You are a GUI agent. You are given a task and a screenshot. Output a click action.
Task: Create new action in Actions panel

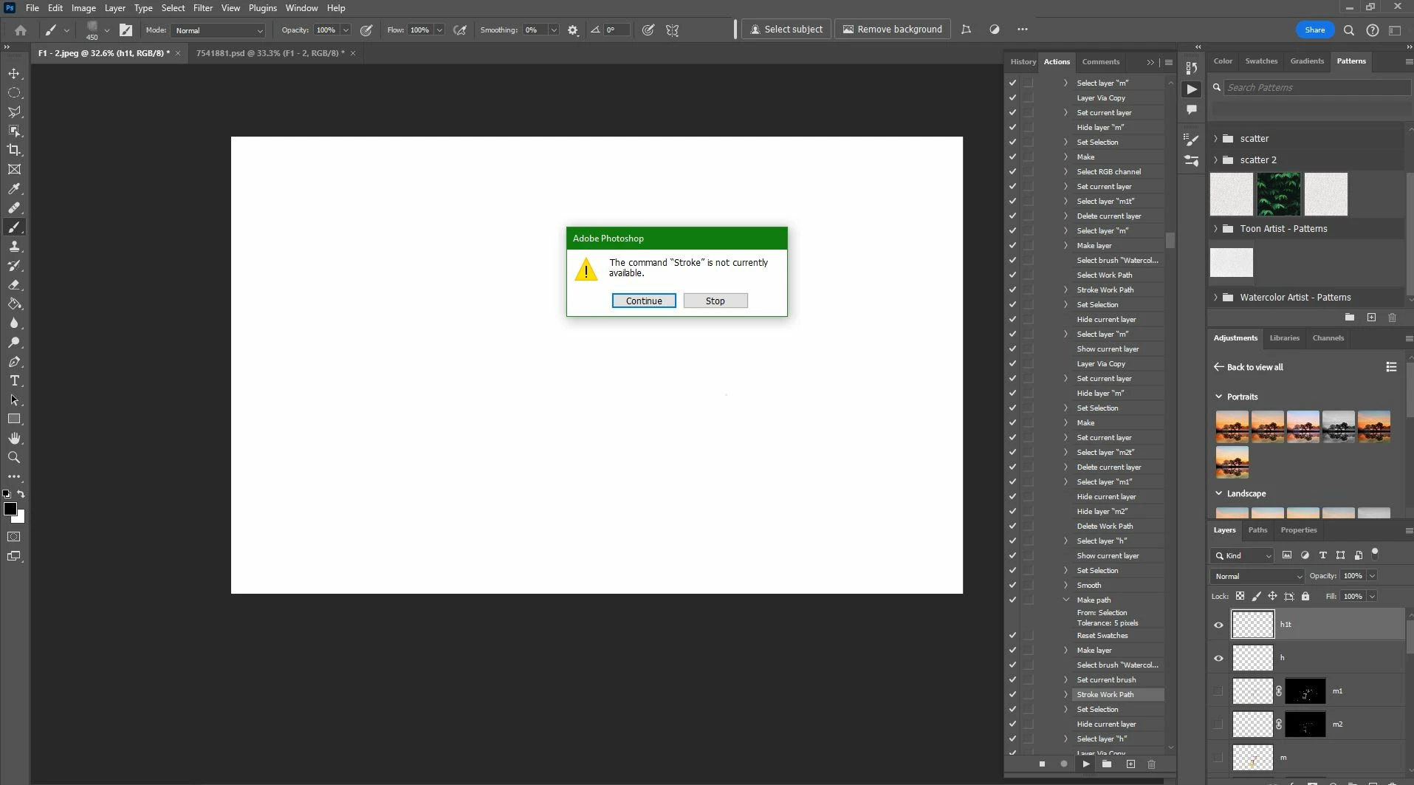point(1130,764)
